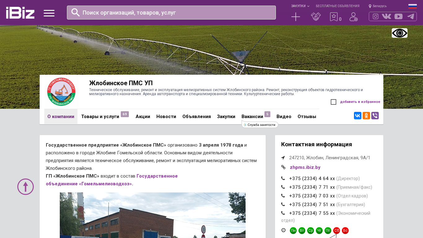423x238 pixels.
Task: Open the YouTube icon in header
Action: (x=399, y=16)
